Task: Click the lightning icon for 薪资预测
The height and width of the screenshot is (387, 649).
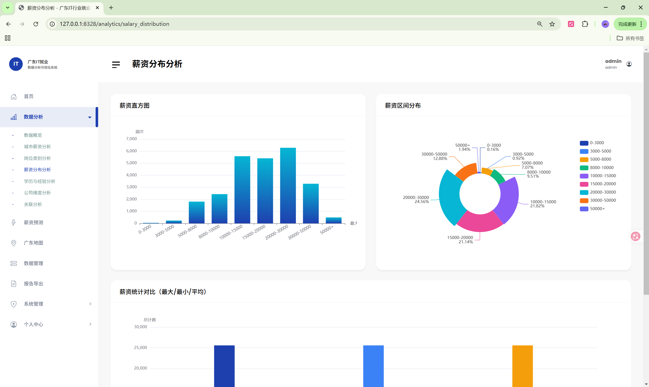Action: click(x=14, y=223)
